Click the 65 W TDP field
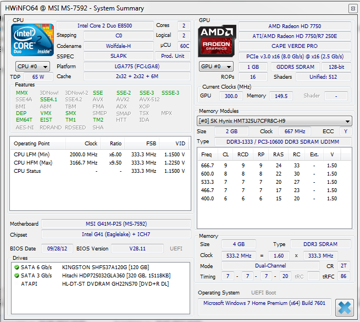 coord(38,77)
